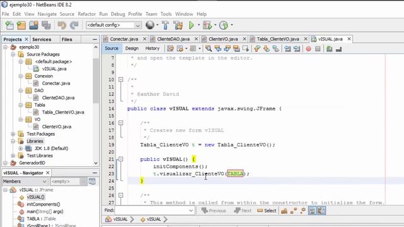Toggle Match Case in the Find bar

(x=284, y=211)
